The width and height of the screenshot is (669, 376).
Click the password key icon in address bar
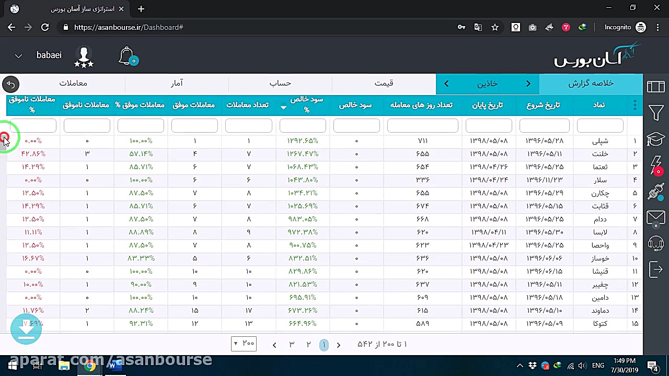461,27
